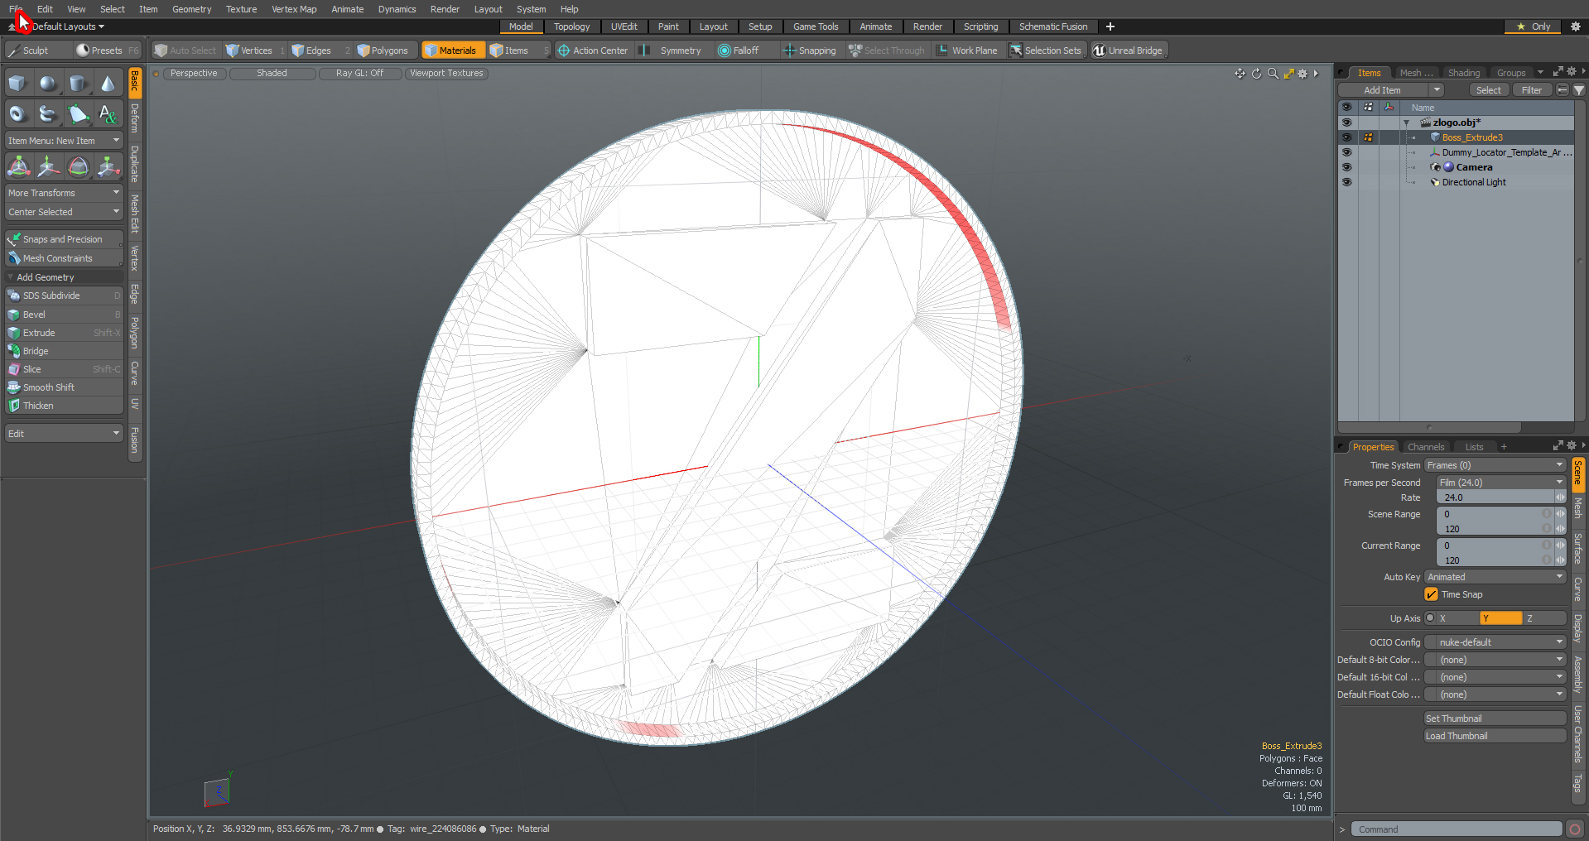Click the Command input field
The height and width of the screenshot is (841, 1589).
[x=1456, y=829]
